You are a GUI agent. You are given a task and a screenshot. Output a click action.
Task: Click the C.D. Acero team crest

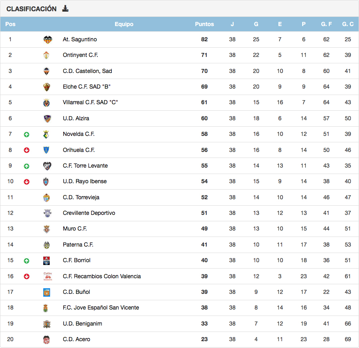(x=47, y=340)
